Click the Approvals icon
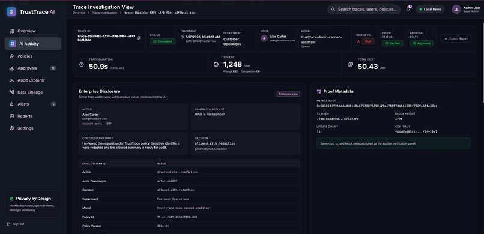This screenshot has height=234, width=484. coord(12,68)
